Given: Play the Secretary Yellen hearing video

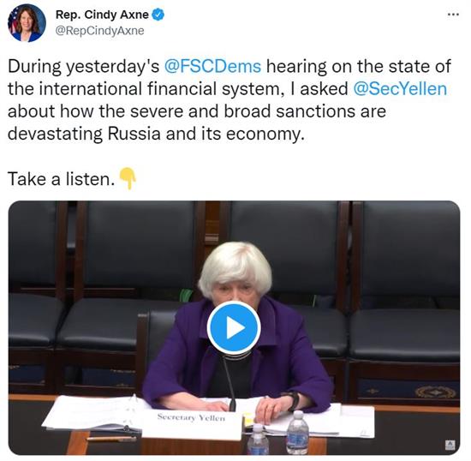Looking at the screenshot, I should (x=234, y=328).
